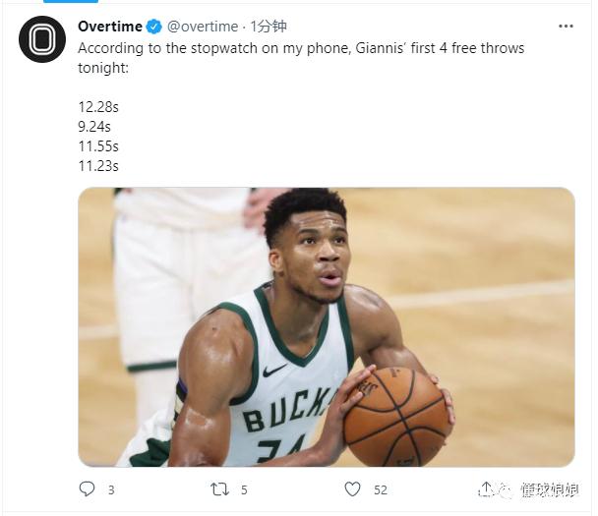Click the 11.23s time line
The width and height of the screenshot is (598, 516).
tap(98, 166)
